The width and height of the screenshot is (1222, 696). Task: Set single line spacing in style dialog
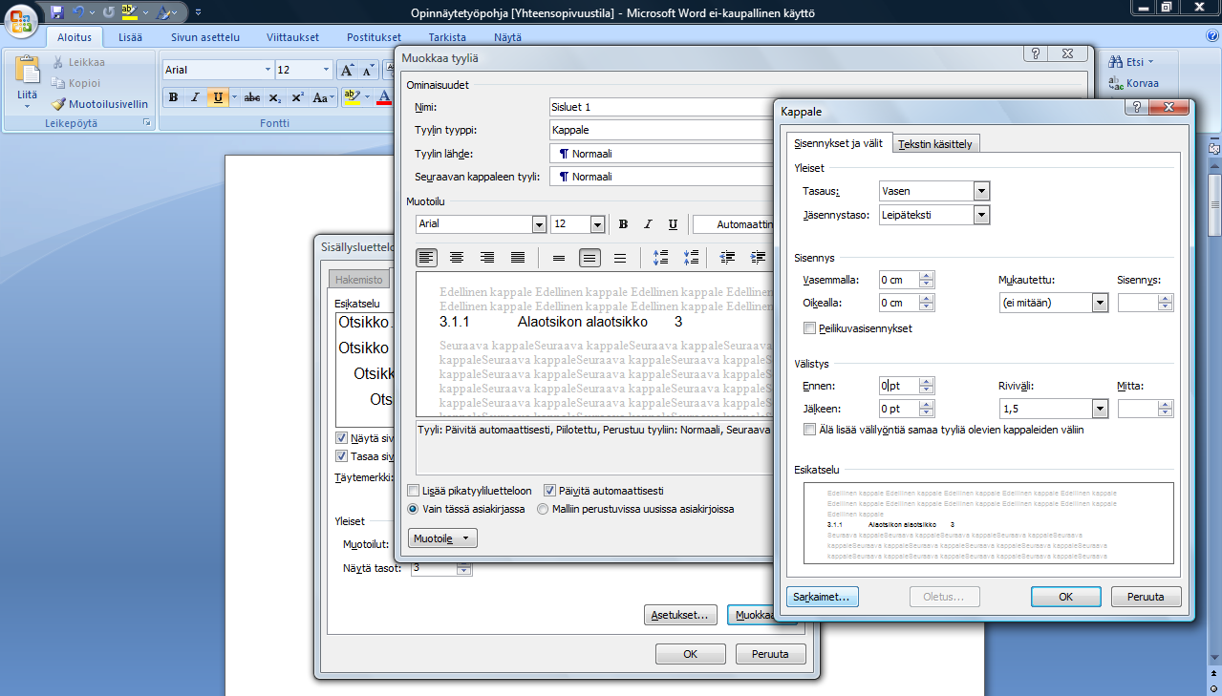point(559,258)
